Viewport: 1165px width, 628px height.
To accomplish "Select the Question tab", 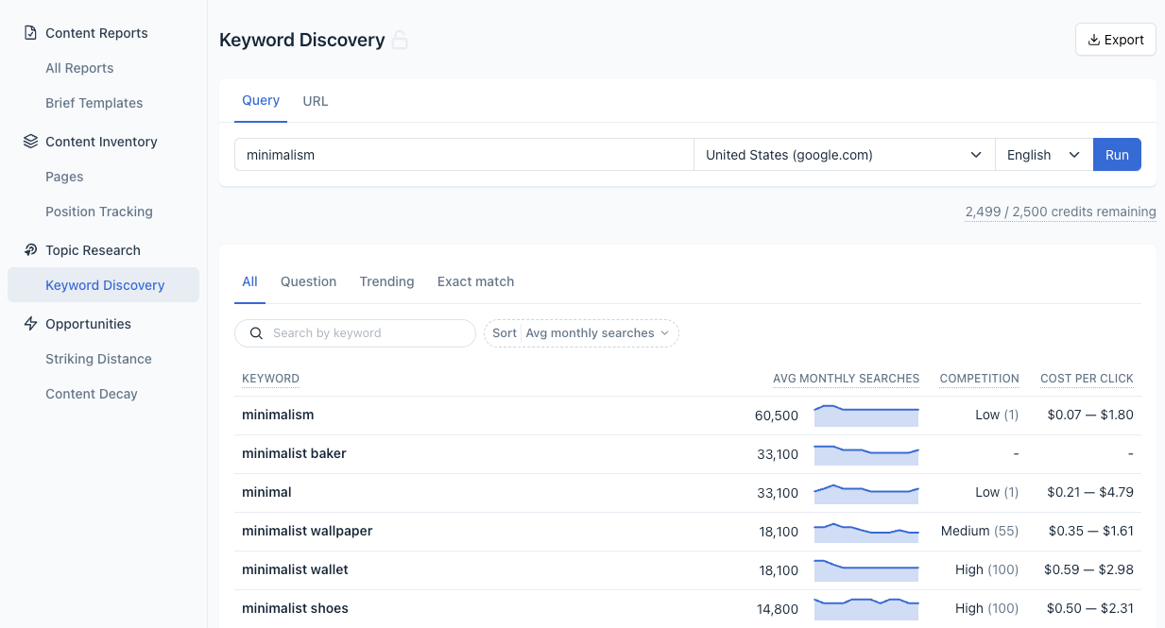I will click(x=308, y=281).
